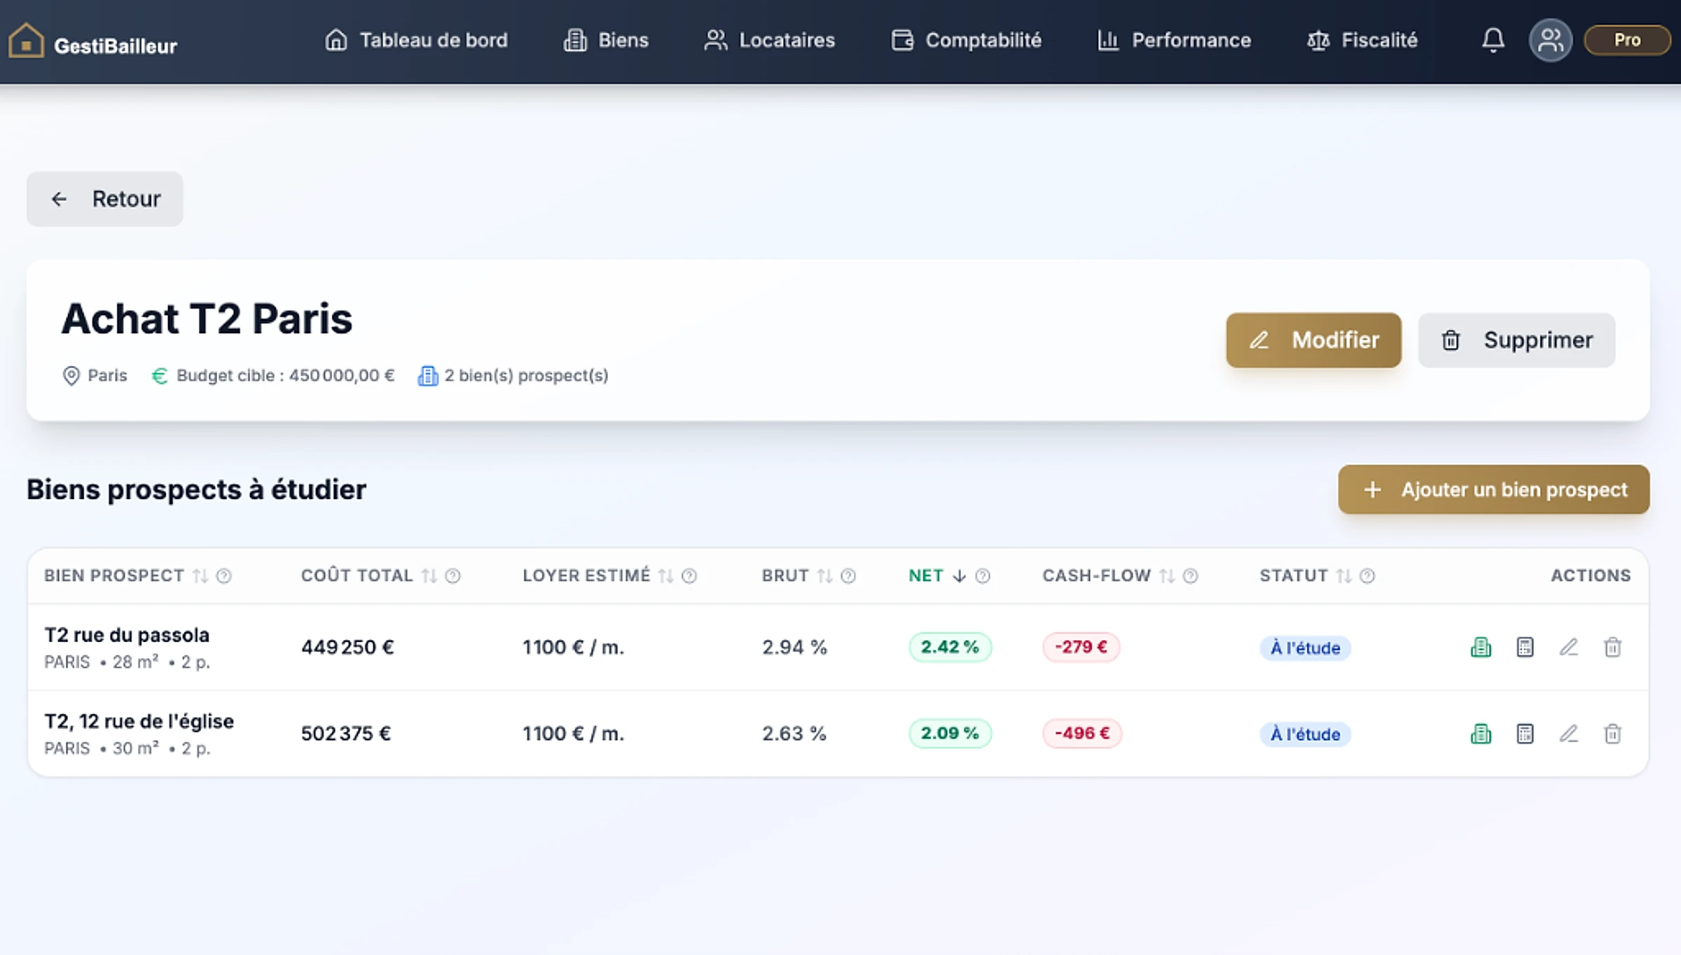Click the Paris location label
The height and width of the screenshot is (955, 1681).
[107, 376]
